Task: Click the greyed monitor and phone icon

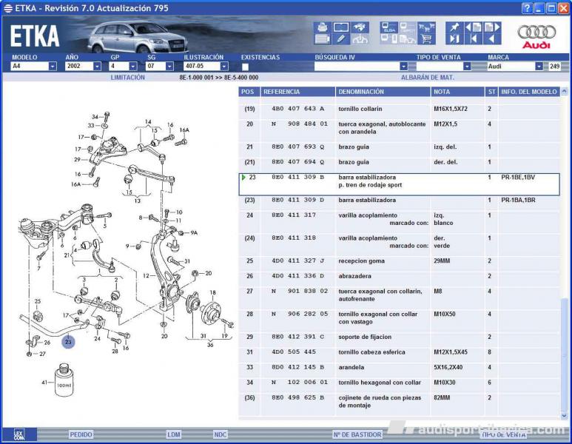Action: [x=389, y=38]
